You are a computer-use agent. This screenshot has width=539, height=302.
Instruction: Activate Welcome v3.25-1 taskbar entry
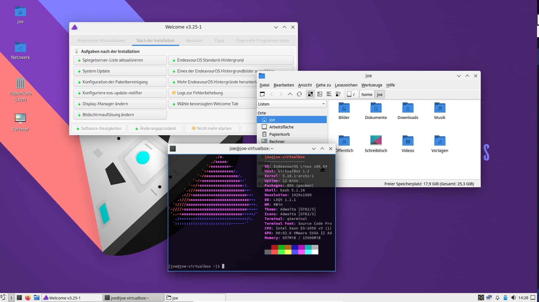click(72, 298)
